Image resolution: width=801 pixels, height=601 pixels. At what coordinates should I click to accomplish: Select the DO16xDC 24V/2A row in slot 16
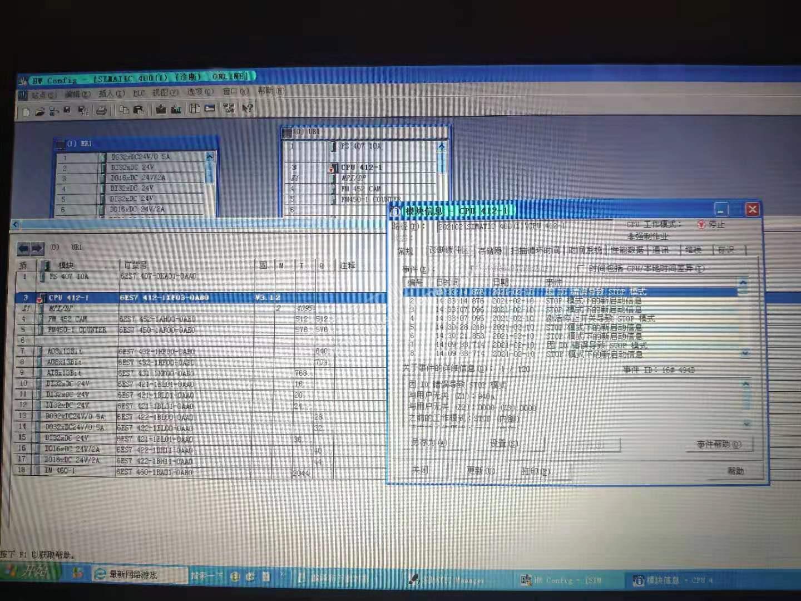(x=200, y=449)
